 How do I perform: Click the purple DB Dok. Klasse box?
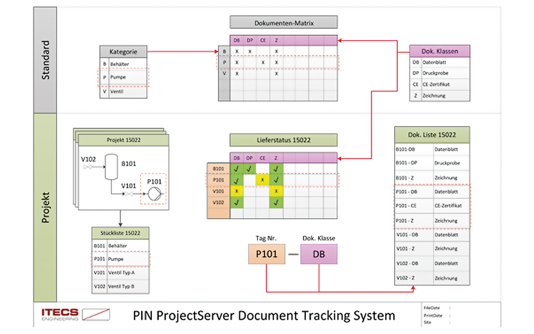(x=319, y=254)
